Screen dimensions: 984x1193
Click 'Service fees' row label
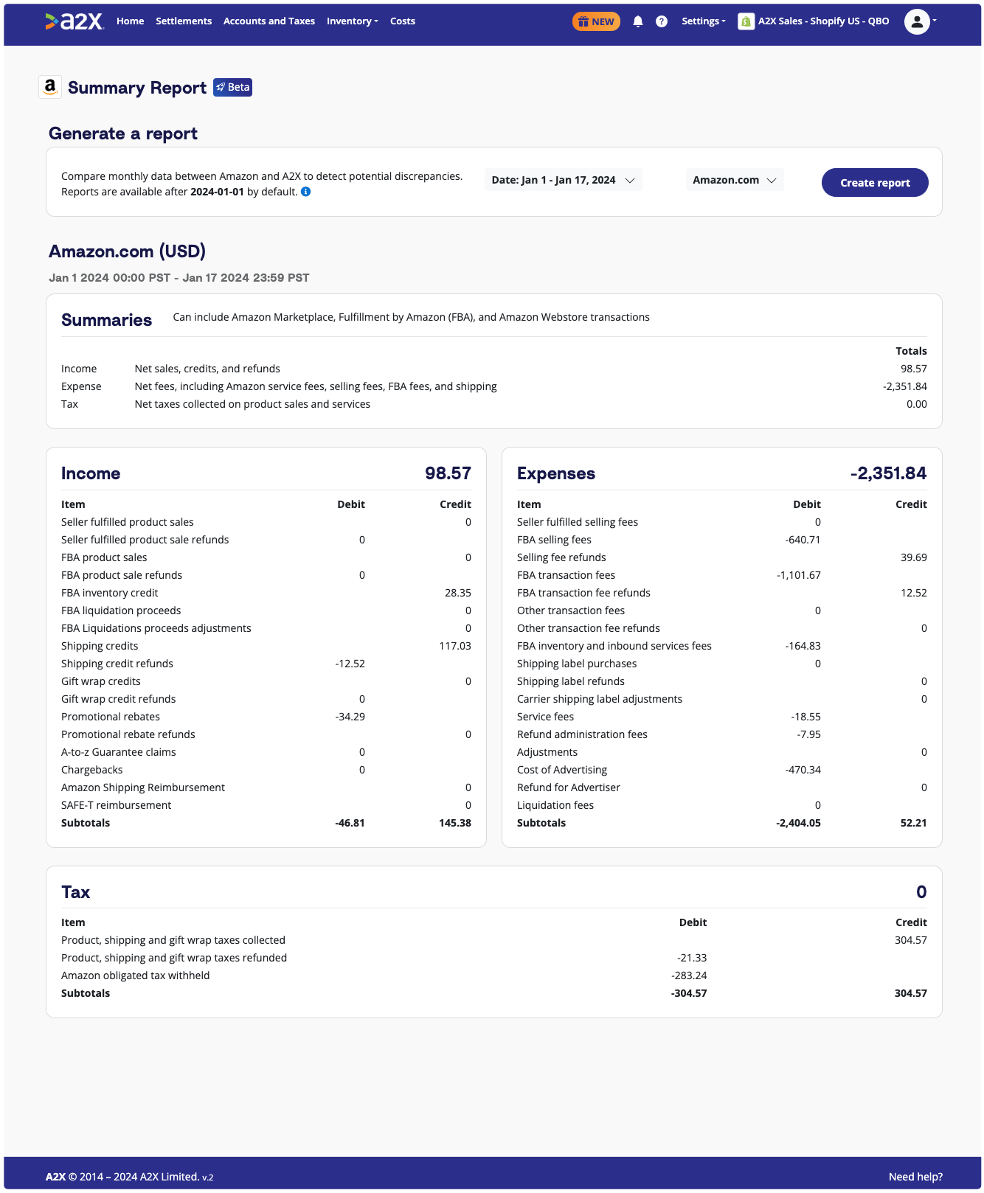click(545, 717)
